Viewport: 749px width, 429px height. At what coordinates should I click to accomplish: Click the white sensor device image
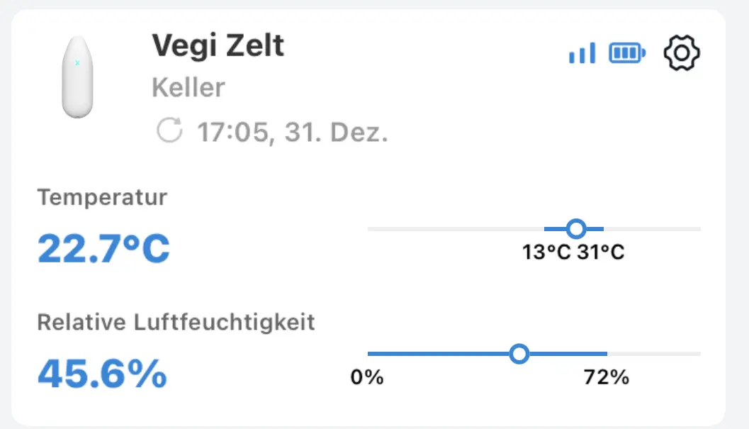[x=77, y=77]
